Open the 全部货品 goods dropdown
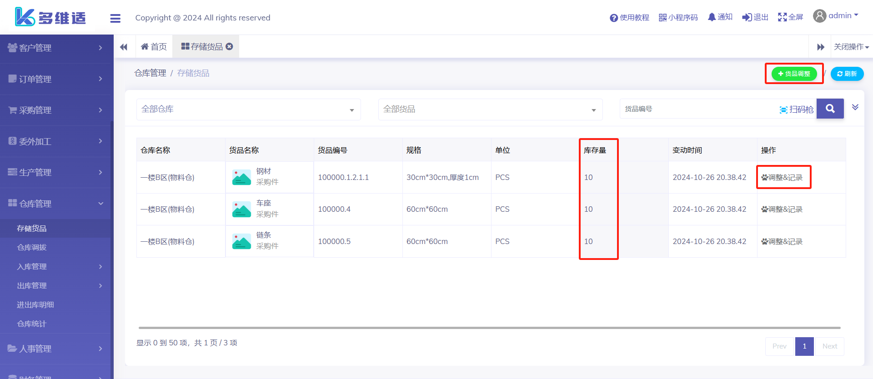873x379 pixels. coord(490,110)
